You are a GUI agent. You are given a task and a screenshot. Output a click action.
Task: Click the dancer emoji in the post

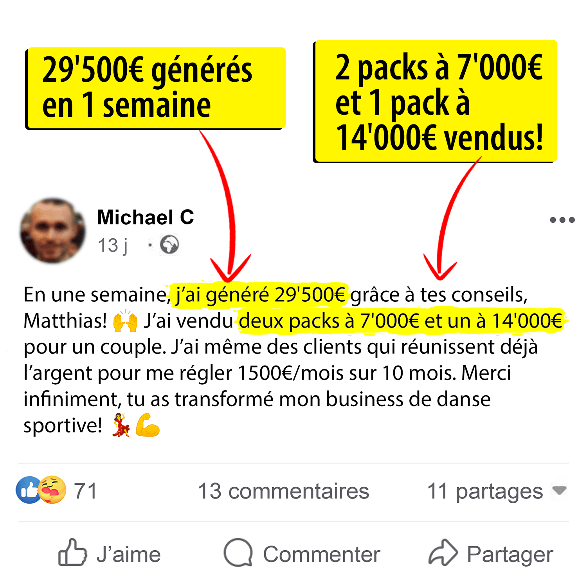tap(121, 425)
